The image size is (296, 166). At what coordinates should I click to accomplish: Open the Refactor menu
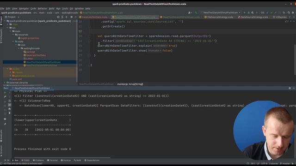coord(42,8)
